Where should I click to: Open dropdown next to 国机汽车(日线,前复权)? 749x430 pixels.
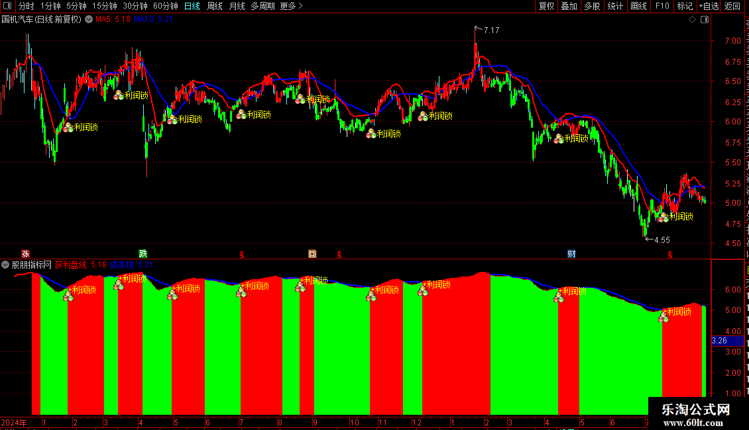click(x=89, y=20)
